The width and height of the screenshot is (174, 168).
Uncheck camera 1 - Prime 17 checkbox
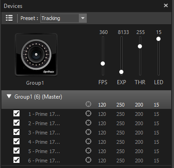pos(16,114)
